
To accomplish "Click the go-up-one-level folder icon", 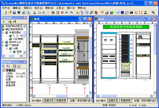I will point(77,13).
